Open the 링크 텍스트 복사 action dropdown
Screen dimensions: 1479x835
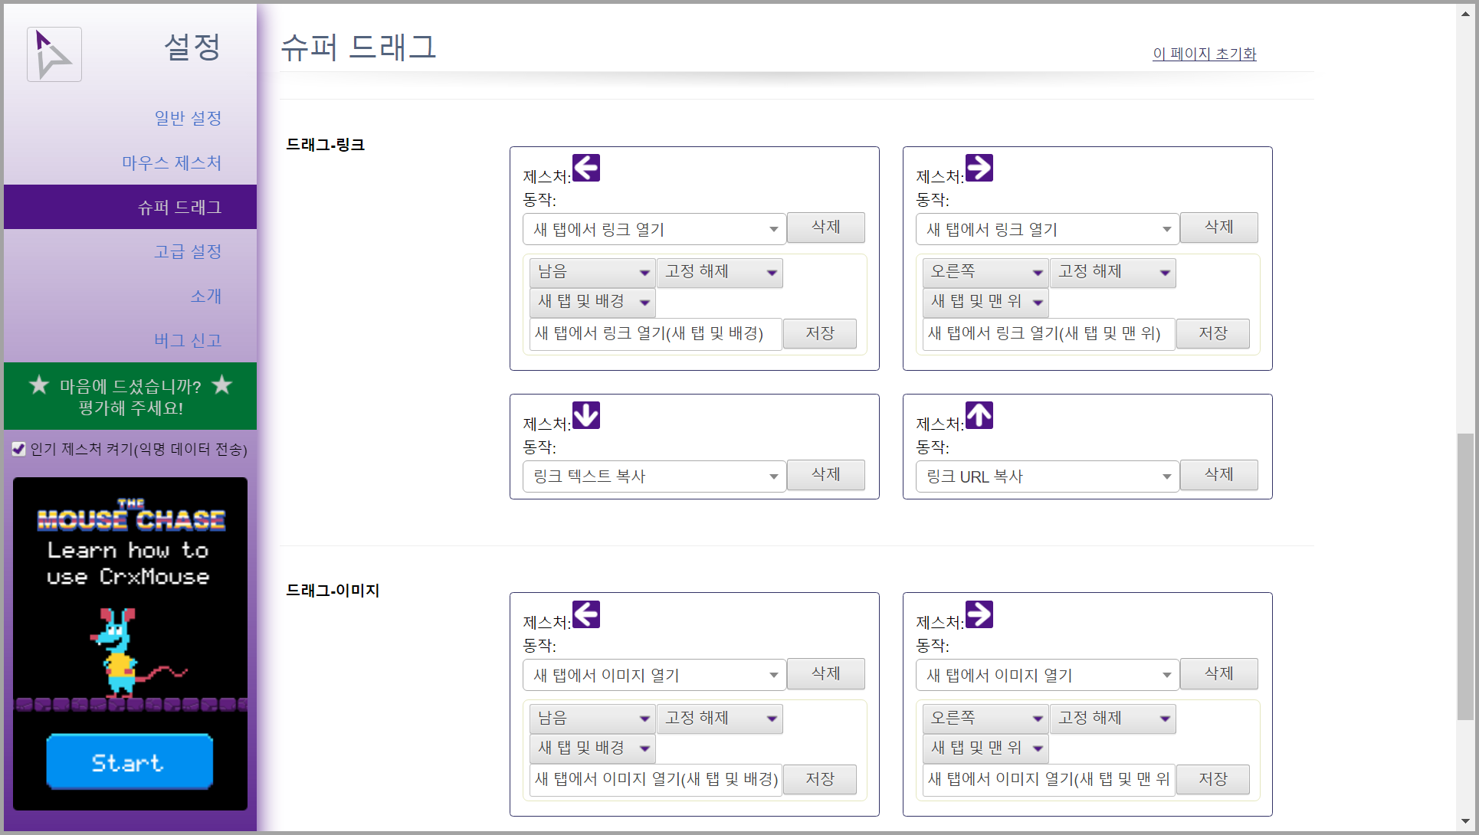pyautogui.click(x=654, y=476)
